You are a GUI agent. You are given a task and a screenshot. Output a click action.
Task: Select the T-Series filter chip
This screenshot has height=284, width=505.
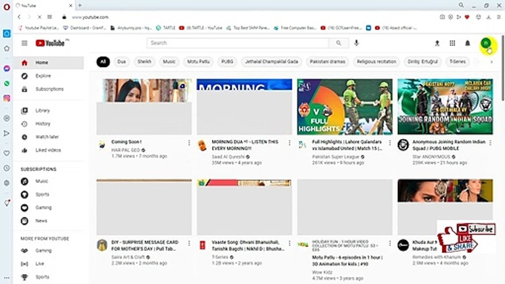pos(458,62)
